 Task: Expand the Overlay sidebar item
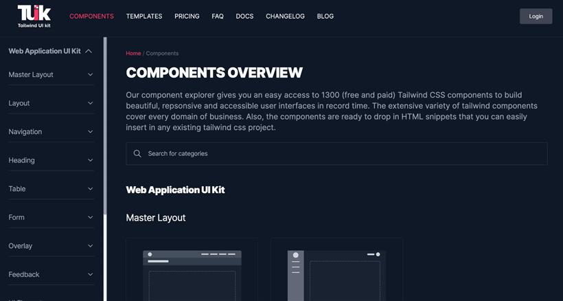[x=51, y=246]
